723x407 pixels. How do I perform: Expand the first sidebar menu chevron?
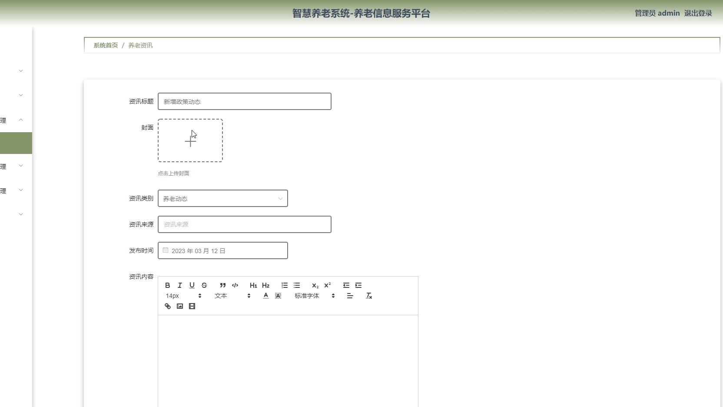coord(21,70)
